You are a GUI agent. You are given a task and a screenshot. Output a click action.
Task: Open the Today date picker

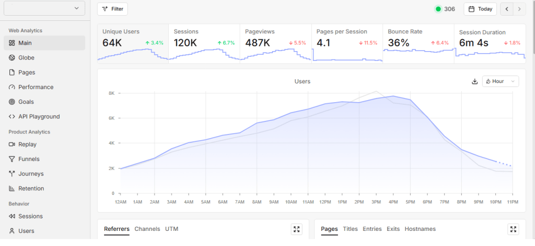[480, 9]
